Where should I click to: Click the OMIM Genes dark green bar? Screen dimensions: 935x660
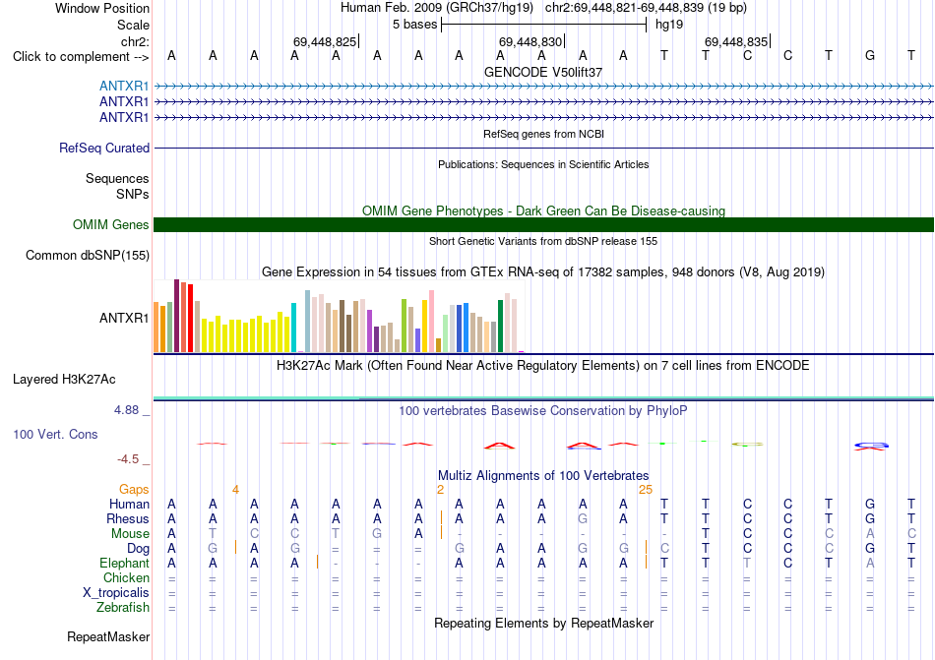[x=543, y=224]
